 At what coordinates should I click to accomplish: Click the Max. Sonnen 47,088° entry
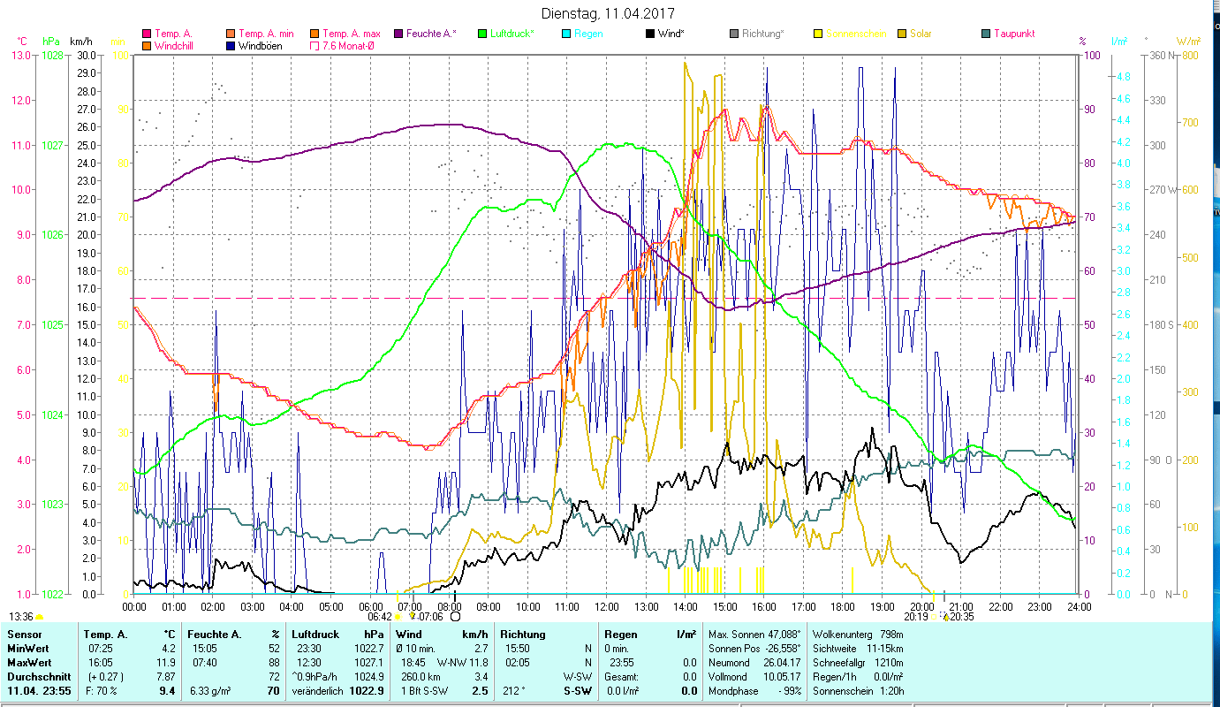click(754, 635)
